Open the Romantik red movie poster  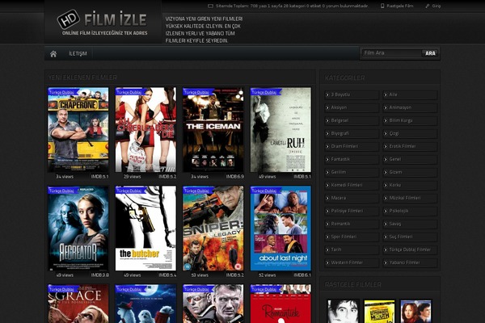point(280,304)
